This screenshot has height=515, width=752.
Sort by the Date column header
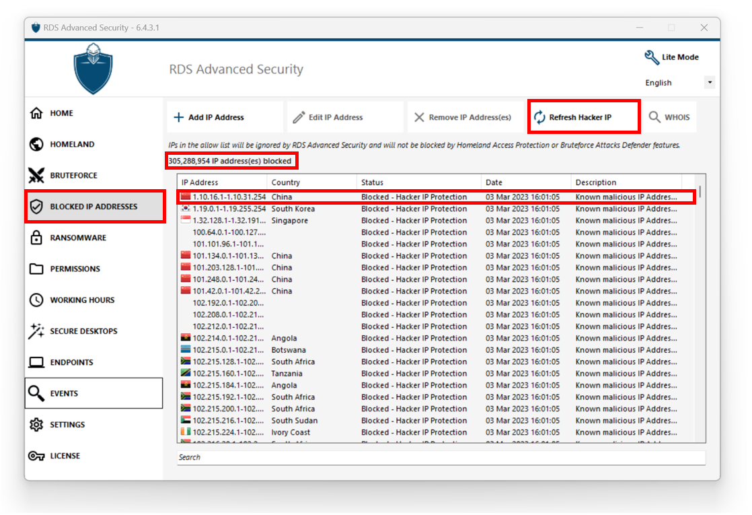526,182
